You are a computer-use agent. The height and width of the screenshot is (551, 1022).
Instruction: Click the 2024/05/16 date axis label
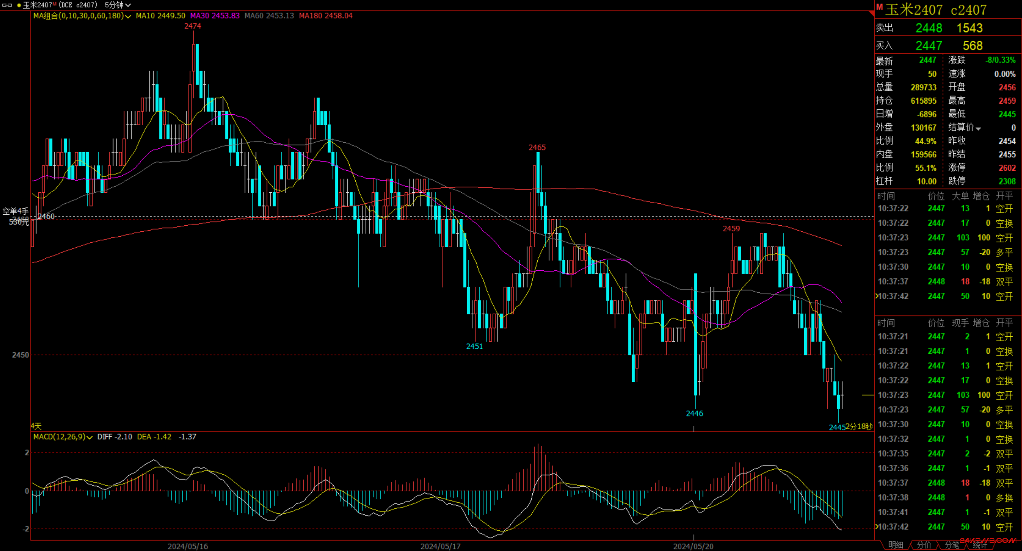tap(188, 547)
